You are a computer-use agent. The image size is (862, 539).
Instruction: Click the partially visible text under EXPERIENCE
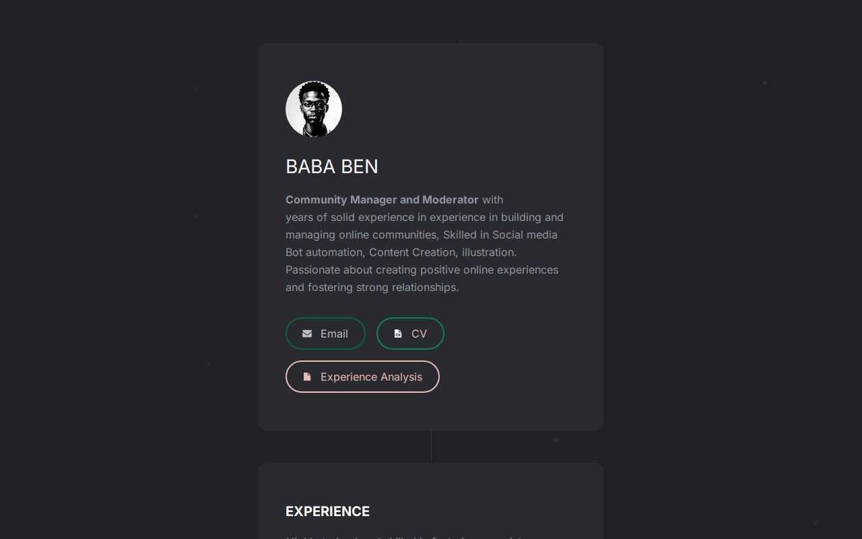(x=404, y=537)
